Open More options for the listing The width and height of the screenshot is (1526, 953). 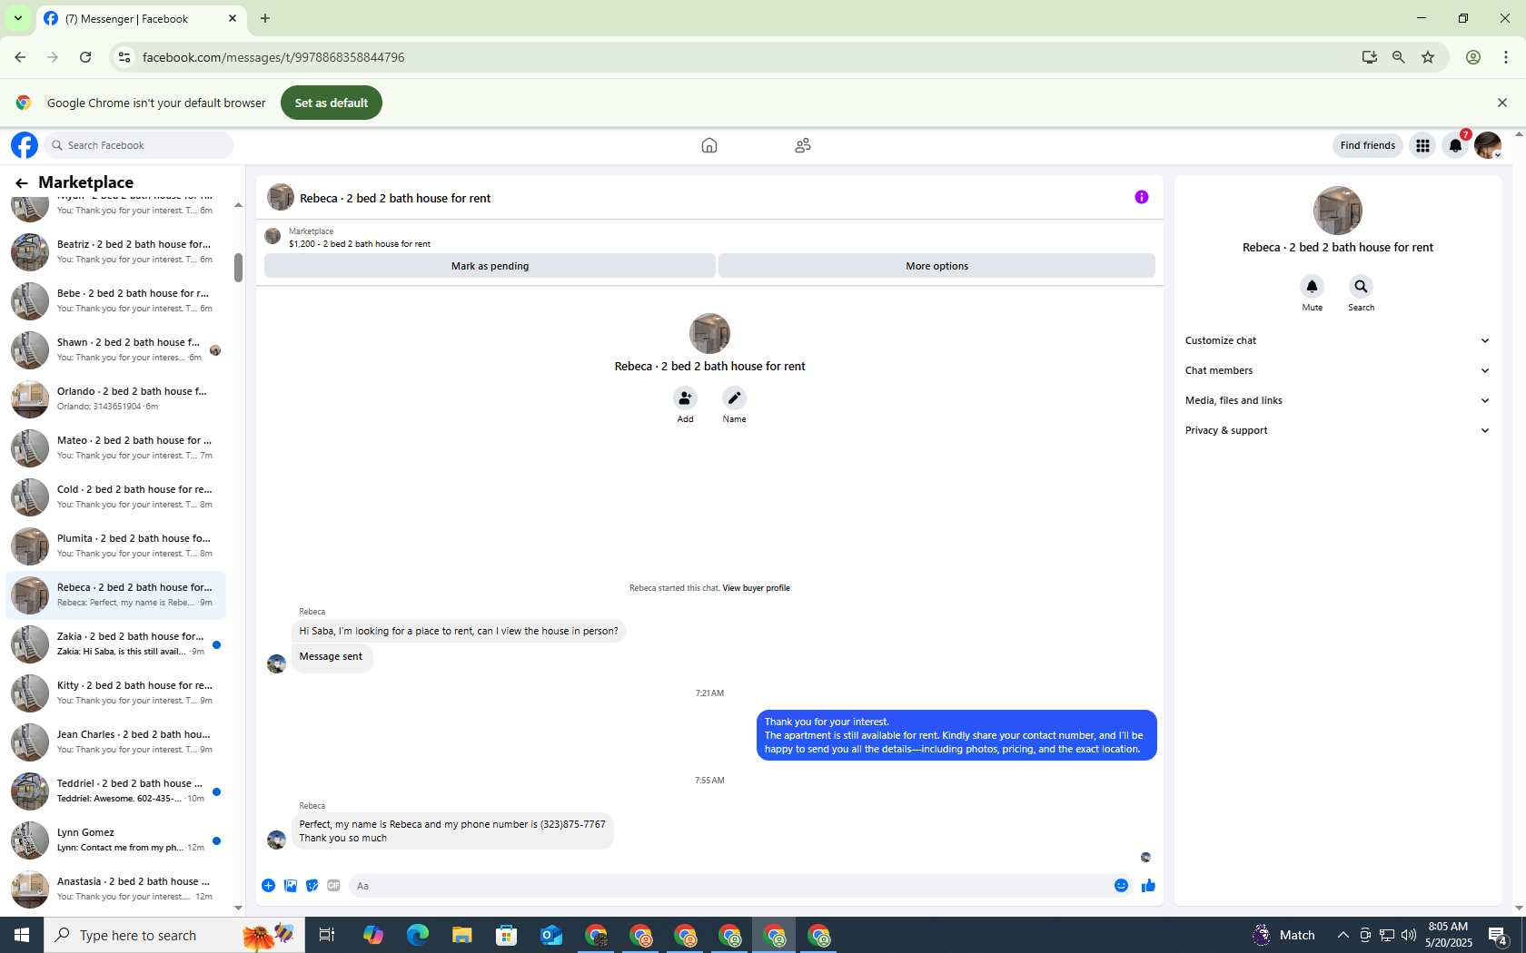(x=936, y=266)
